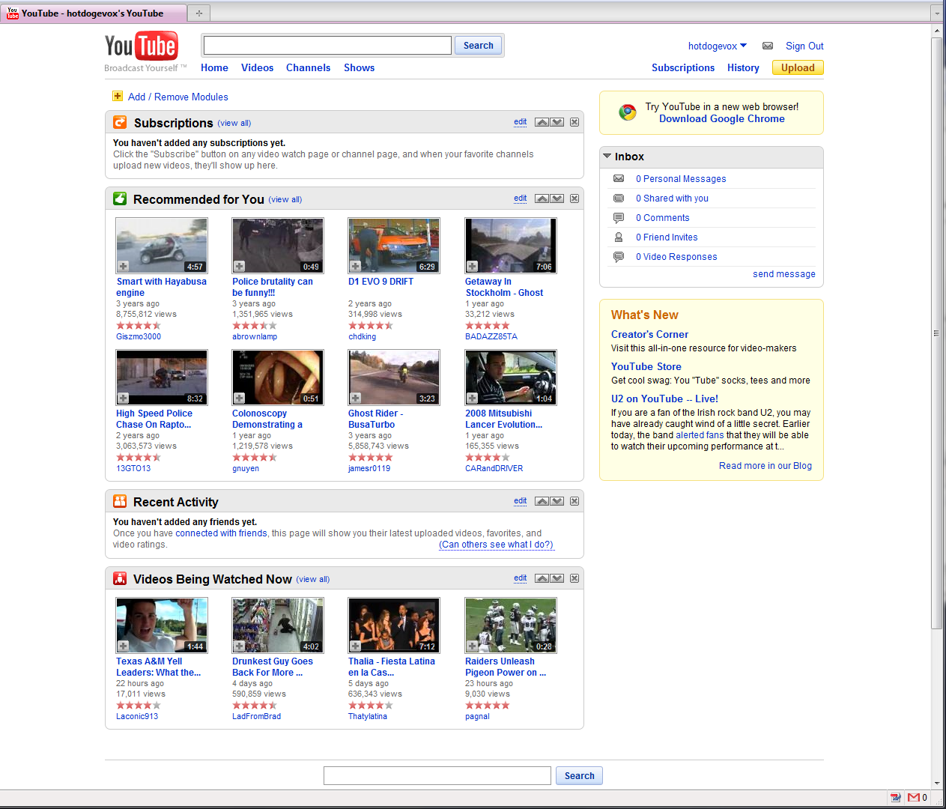Open the mail envelope icon beside username
Screen dimensions: 946x809
click(767, 46)
